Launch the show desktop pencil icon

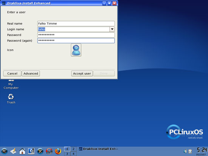point(13,151)
